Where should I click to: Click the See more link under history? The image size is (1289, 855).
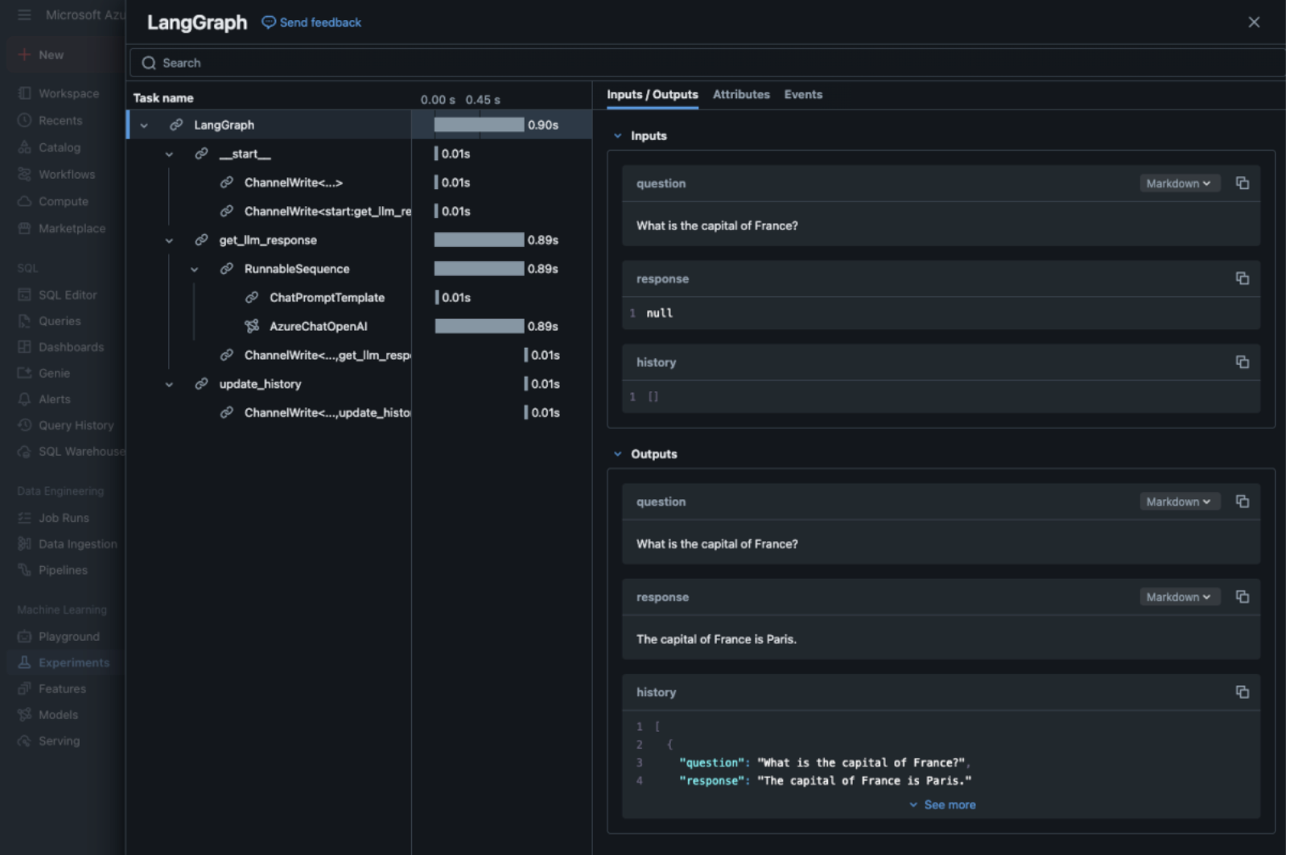942,804
